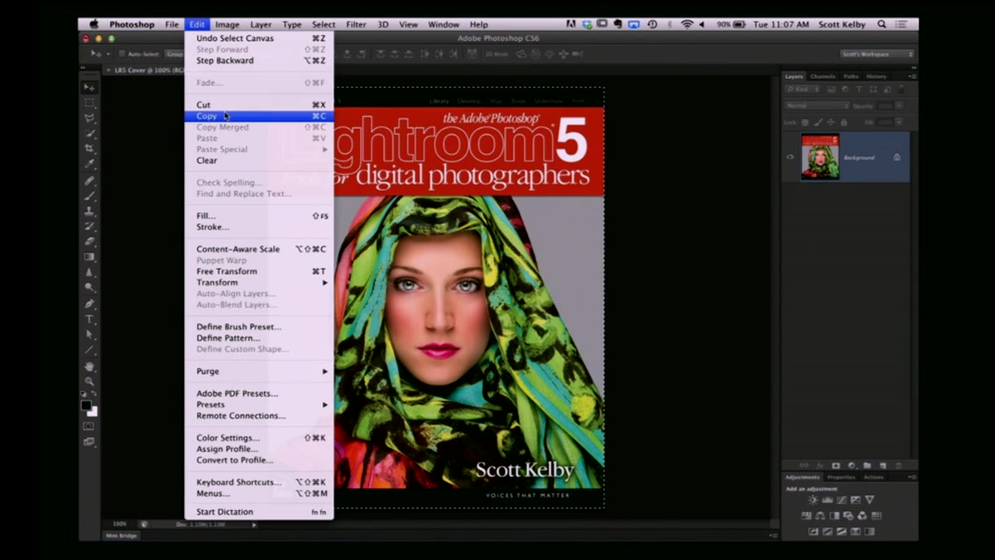995x560 pixels.
Task: Open the Fill dialog
Action: [259, 215]
